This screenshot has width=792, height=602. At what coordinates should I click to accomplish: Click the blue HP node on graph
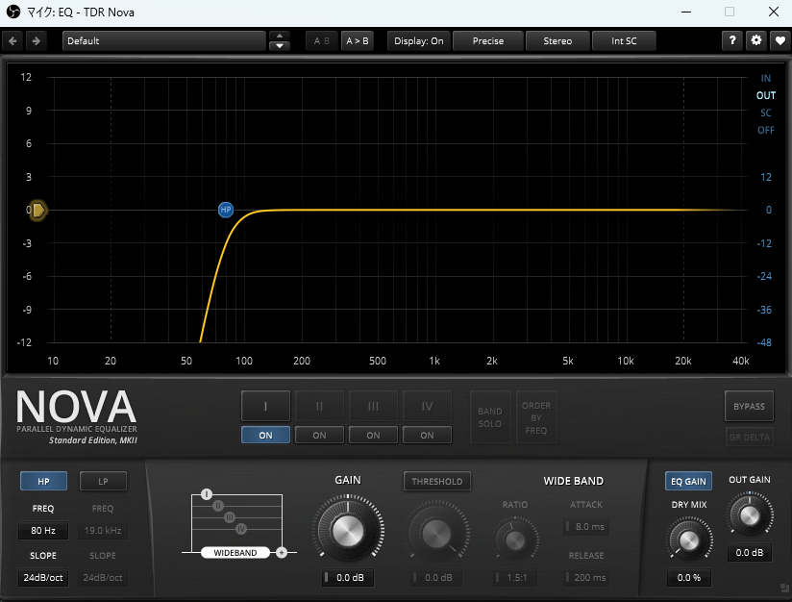226,210
